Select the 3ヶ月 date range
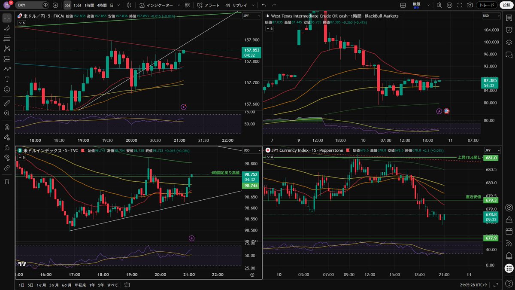Viewport: 515px width, 290px height. 54,285
